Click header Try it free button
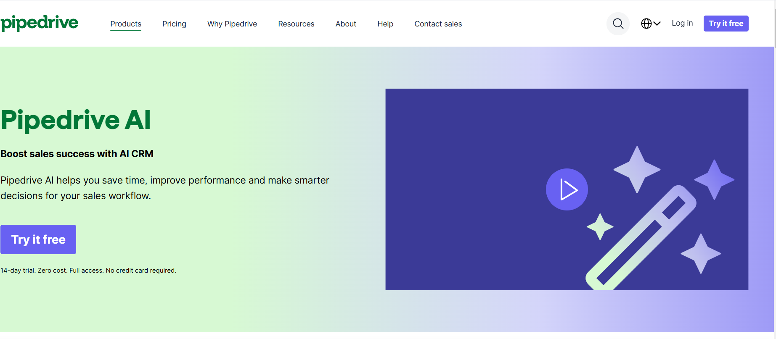Viewport: 776px width, 339px height. (x=726, y=24)
